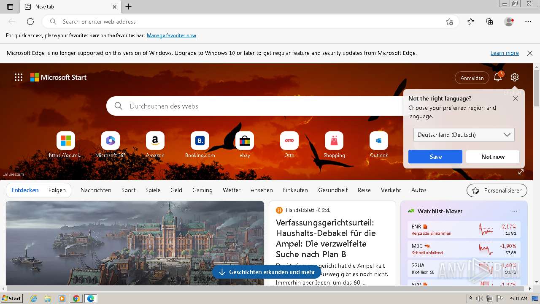
Task: Switch to the Folgen tab
Action: [x=57, y=190]
